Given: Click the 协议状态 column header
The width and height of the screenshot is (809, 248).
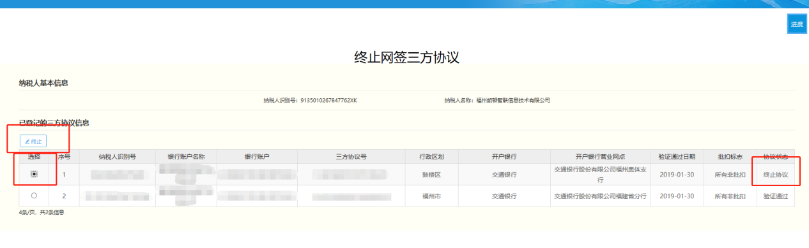Looking at the screenshot, I should (776, 157).
